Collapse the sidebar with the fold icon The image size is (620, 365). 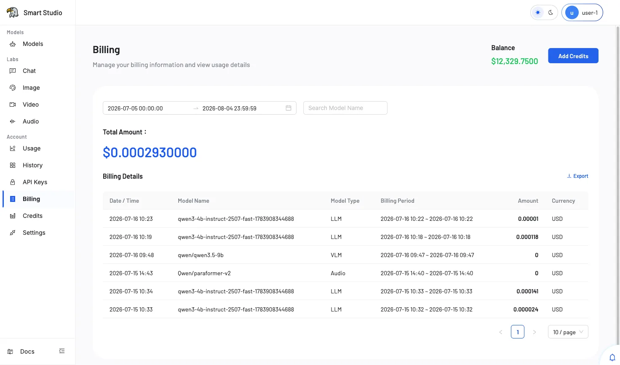pyautogui.click(x=62, y=351)
